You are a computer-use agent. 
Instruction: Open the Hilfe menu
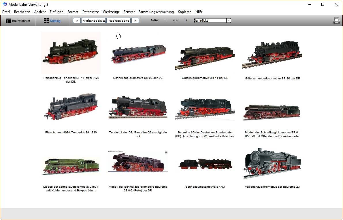click(x=199, y=12)
